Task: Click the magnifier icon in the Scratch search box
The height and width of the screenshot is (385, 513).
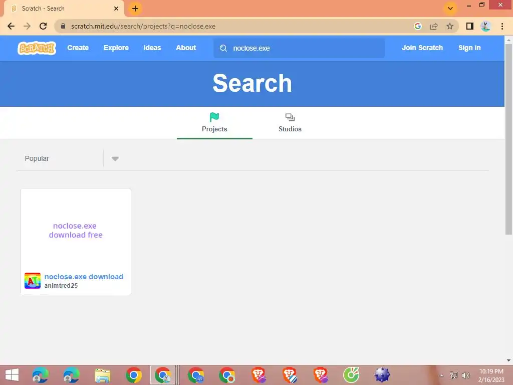Action: tap(223, 48)
